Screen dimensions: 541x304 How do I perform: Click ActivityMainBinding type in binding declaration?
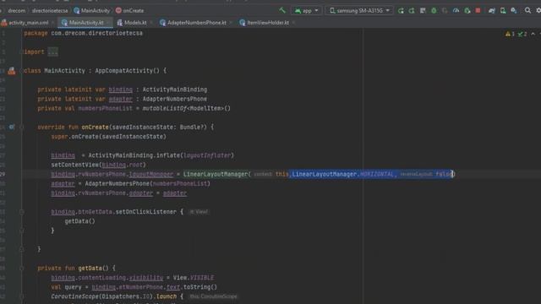pos(175,90)
